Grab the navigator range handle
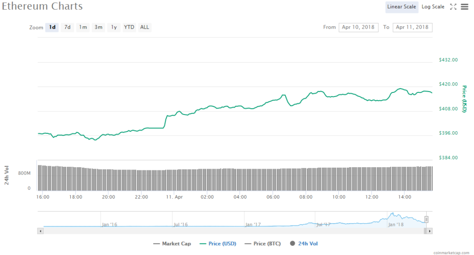This screenshot has width=474, height=255. click(426, 219)
